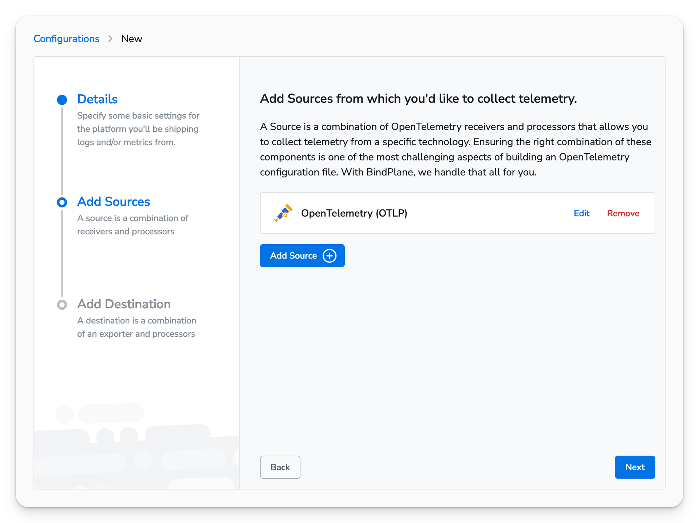699x523 pixels.
Task: Open the Add Sources step title
Action: point(114,202)
